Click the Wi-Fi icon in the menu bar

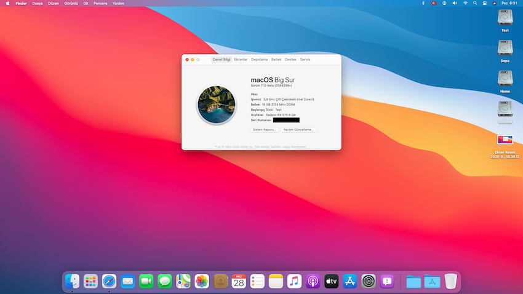point(465,3)
